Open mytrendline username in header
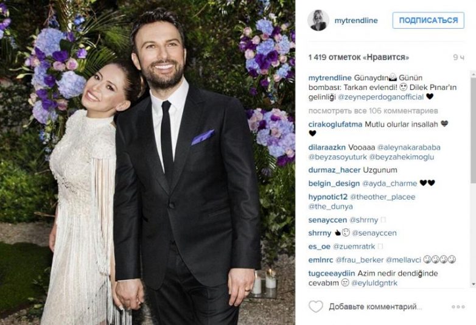Viewport: 476px width, 325px height. 356,21
